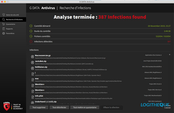Click archive icon for HellRaiser.zip

(32, 68)
